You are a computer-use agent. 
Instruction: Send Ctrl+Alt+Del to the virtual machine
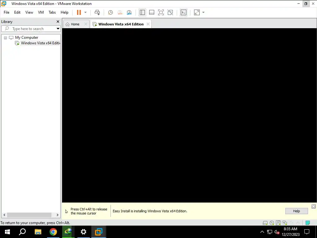(x=97, y=12)
